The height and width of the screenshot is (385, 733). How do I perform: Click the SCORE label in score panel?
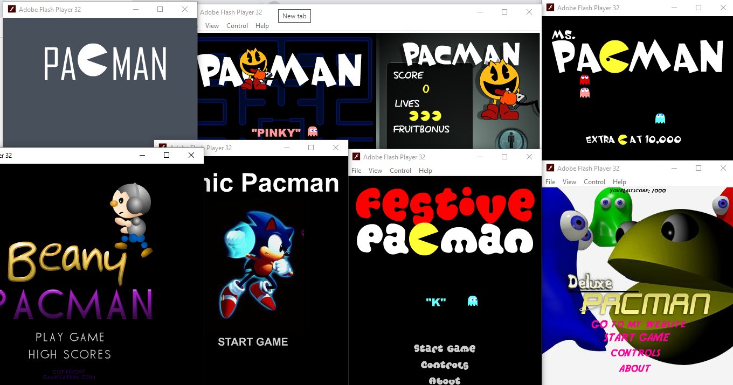(408, 75)
